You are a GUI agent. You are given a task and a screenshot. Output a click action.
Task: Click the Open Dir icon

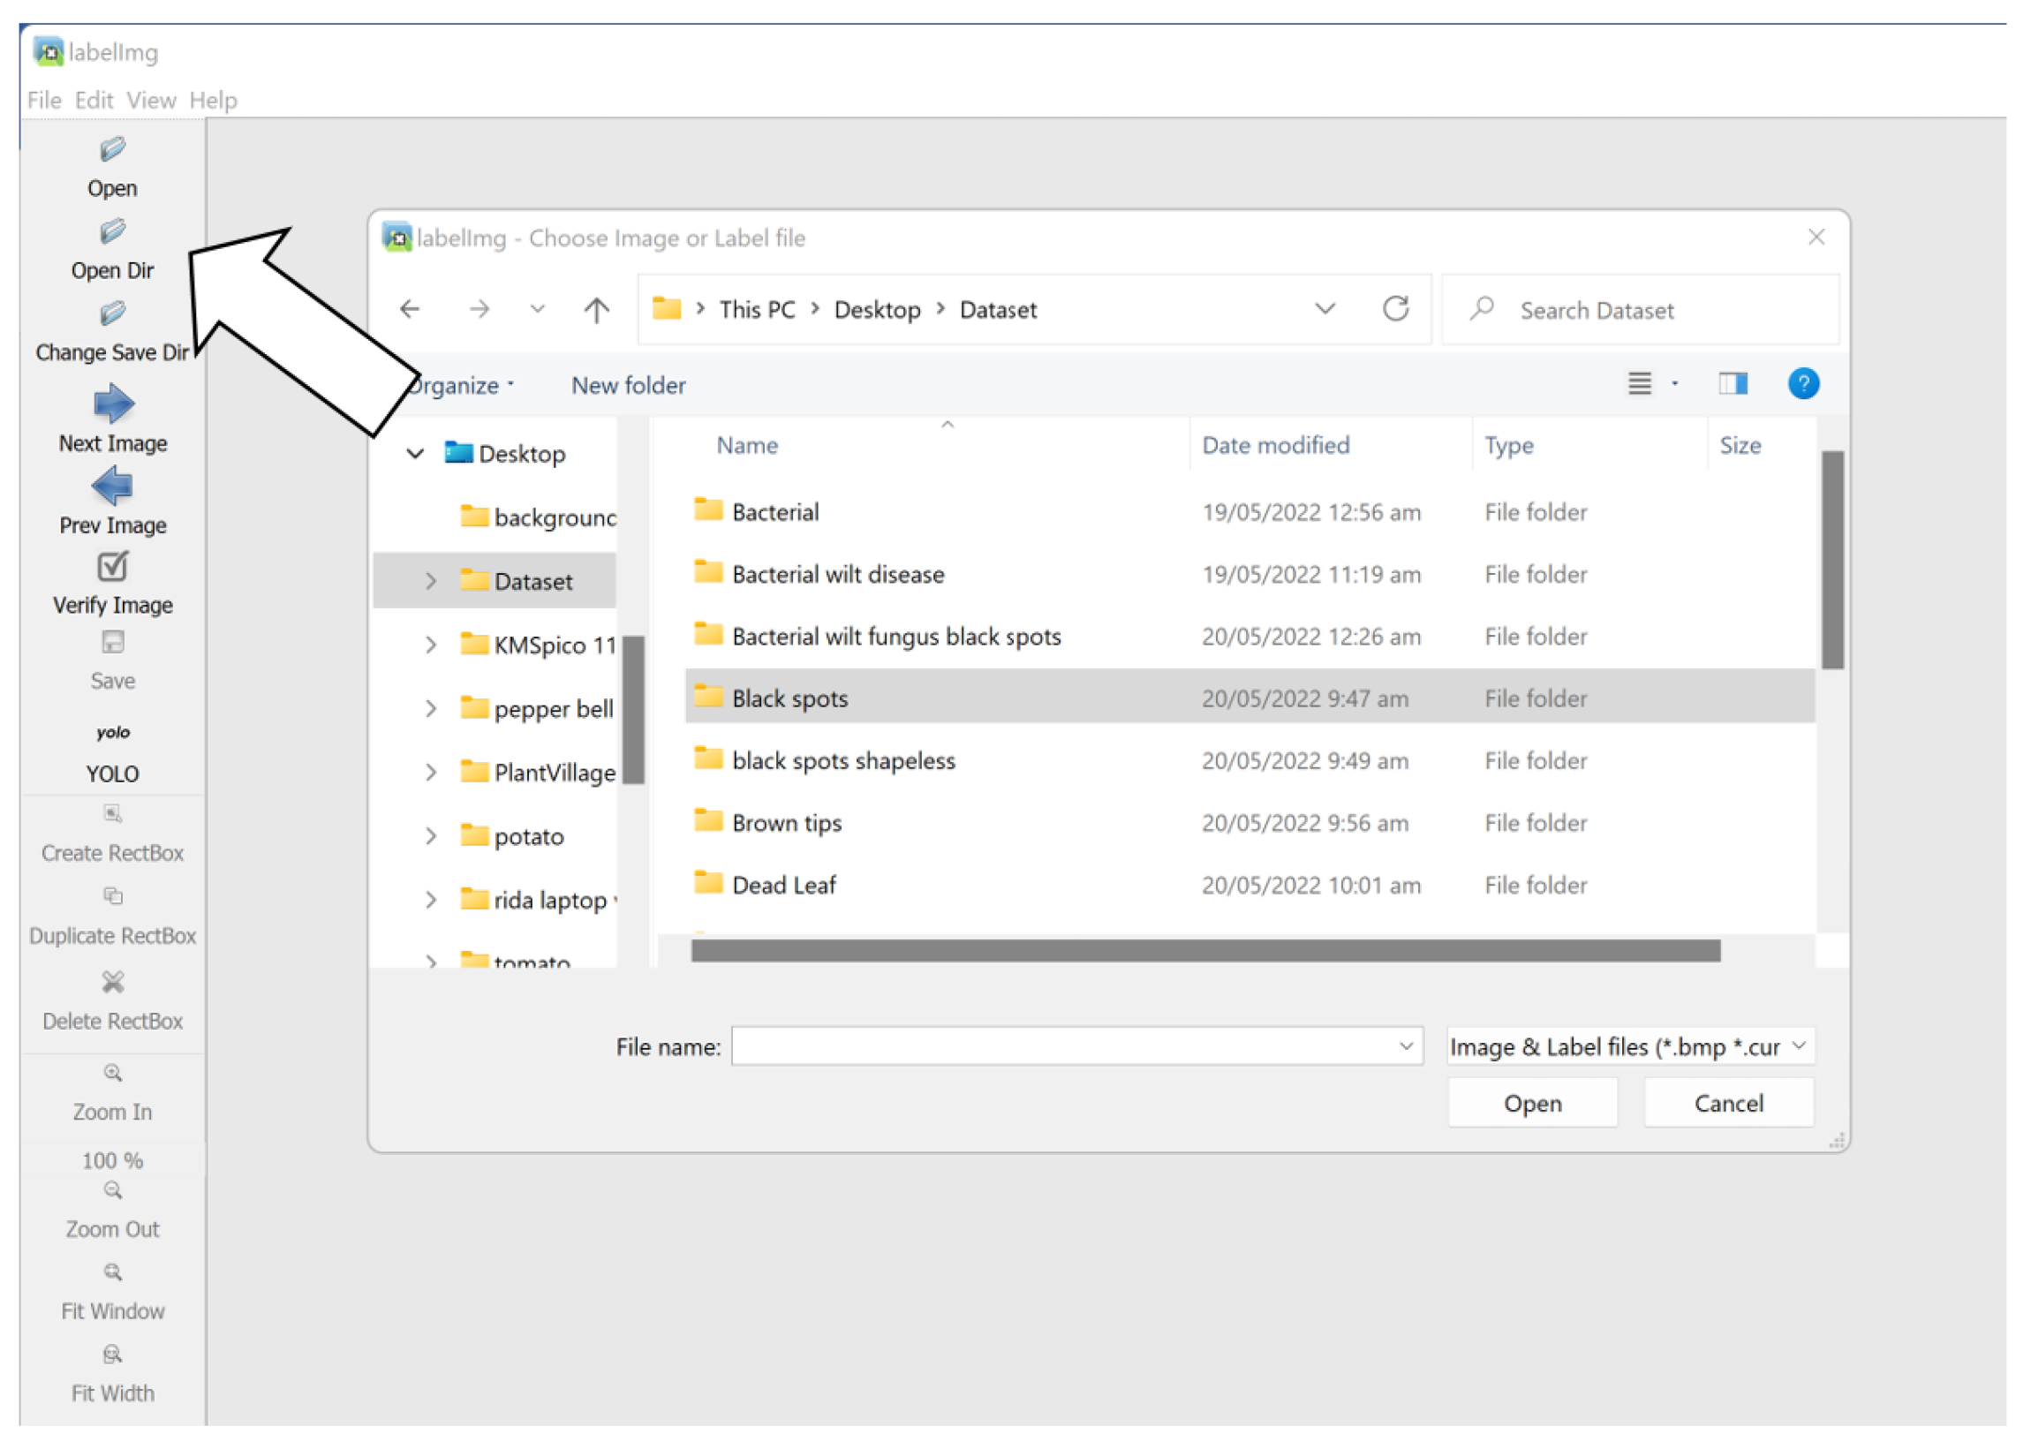point(112,232)
